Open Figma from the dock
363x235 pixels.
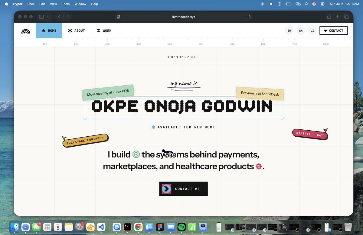point(160,227)
